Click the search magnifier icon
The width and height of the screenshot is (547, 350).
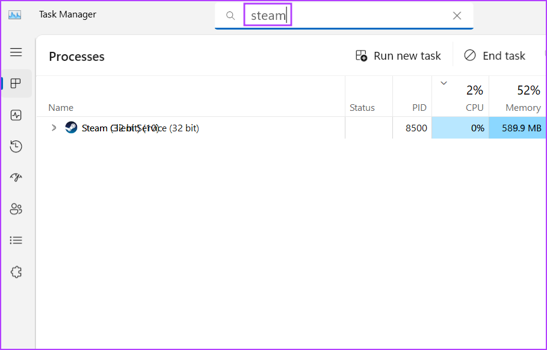coord(230,15)
